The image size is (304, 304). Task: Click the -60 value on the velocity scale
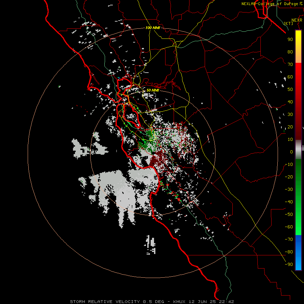click(x=289, y=227)
